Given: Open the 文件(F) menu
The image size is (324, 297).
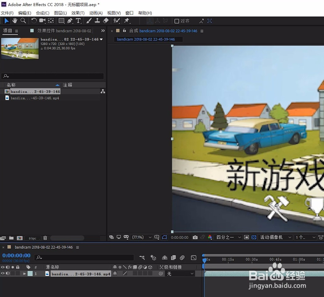Looking at the screenshot, I should click(x=7, y=13).
